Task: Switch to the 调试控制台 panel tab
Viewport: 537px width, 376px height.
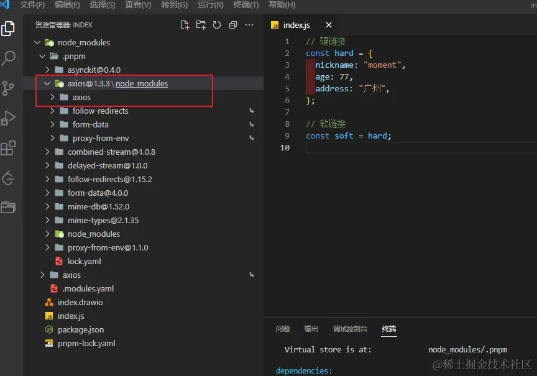Action: click(x=350, y=329)
